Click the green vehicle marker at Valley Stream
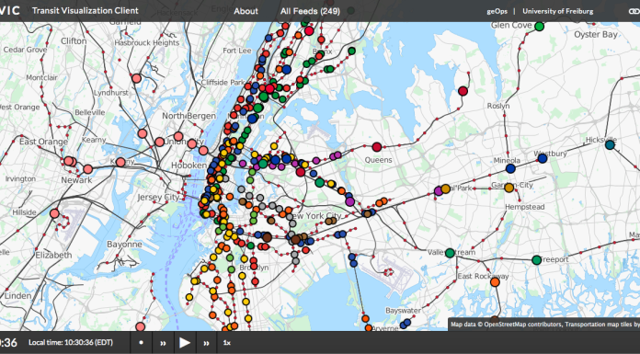 pos(450,253)
